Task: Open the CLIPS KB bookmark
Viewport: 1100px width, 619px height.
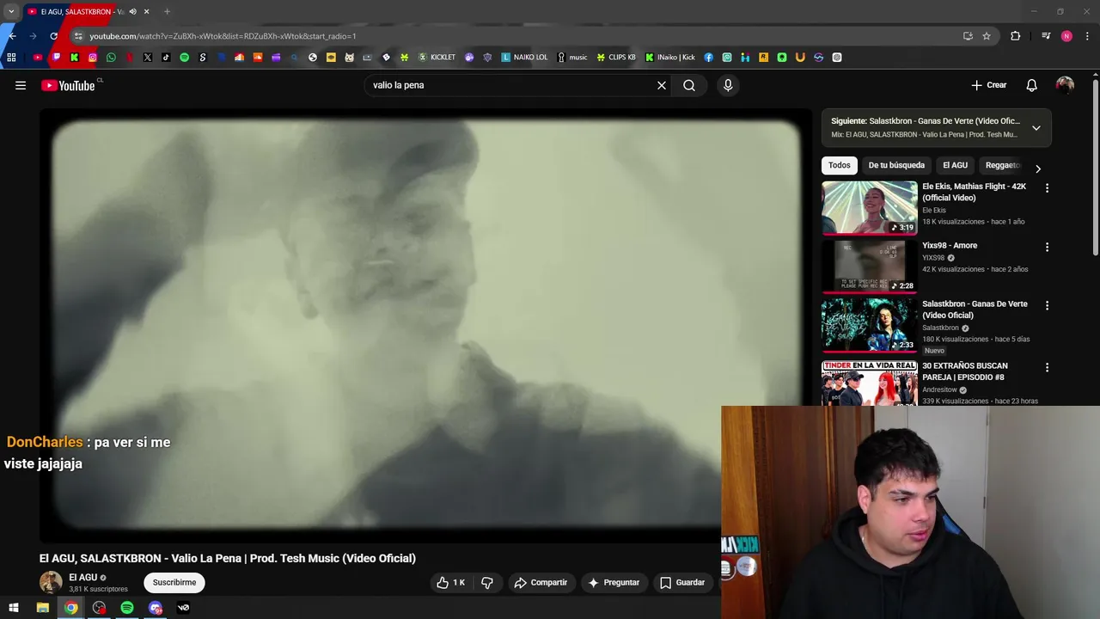Action: point(616,58)
